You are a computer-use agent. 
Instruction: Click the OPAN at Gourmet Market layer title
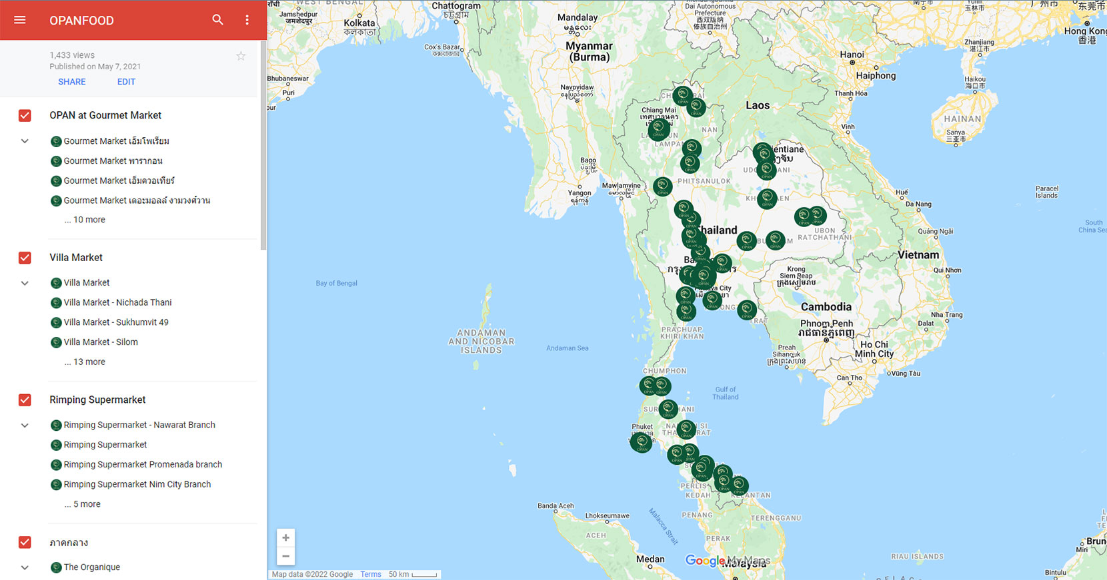pos(105,115)
